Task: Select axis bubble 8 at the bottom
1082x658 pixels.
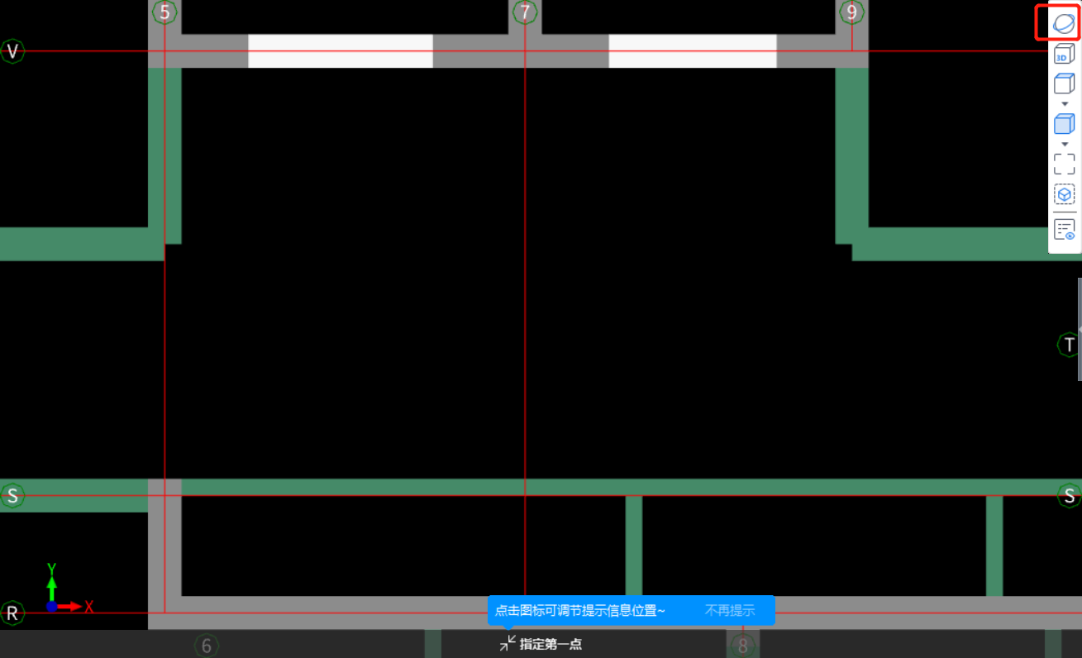Action: pos(742,646)
